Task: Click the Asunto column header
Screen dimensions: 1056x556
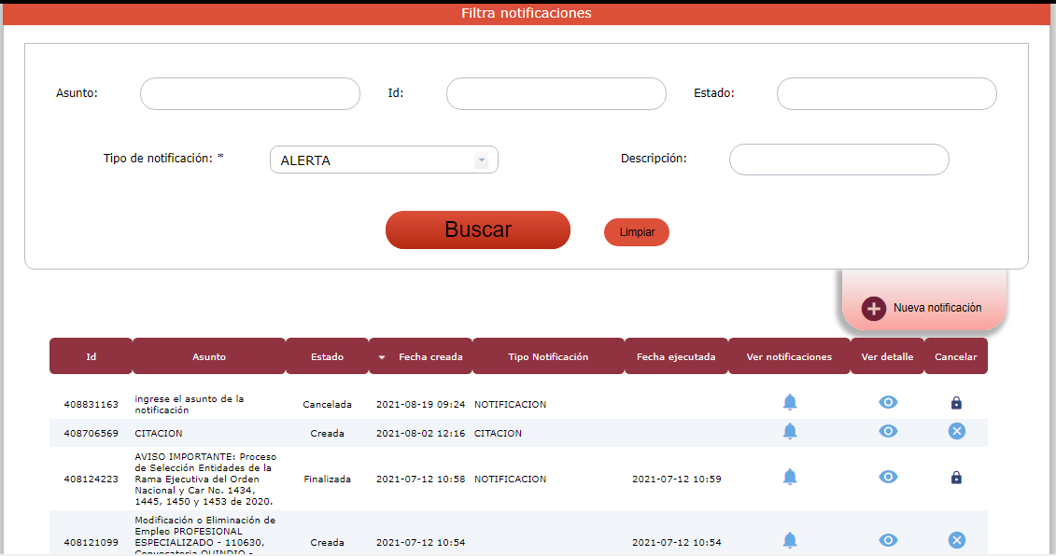Action: pos(209,356)
